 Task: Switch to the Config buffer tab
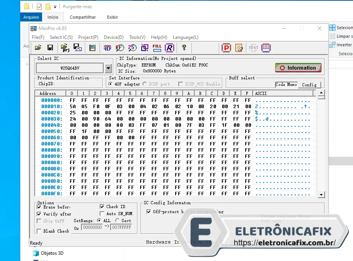pos(309,85)
